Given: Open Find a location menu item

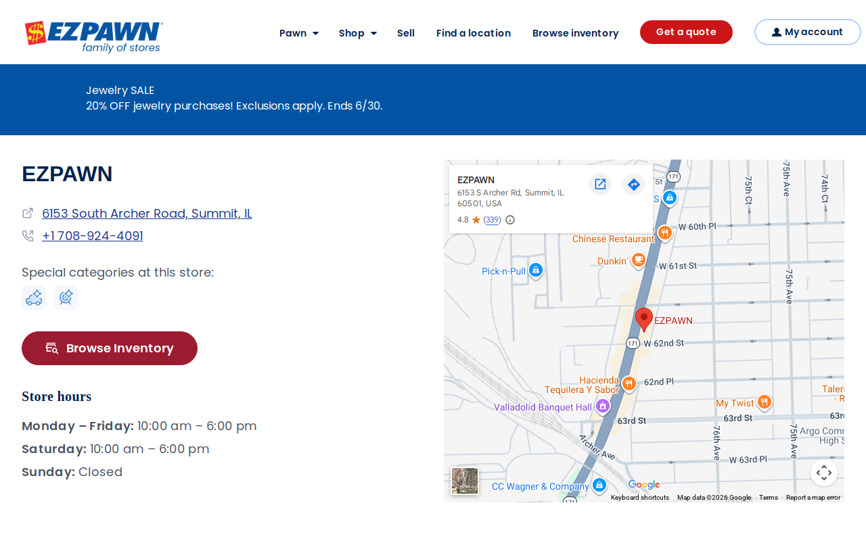Looking at the screenshot, I should coord(474,33).
